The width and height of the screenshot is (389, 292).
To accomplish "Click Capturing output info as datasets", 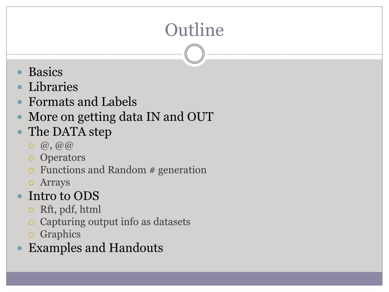I will point(115,222).
